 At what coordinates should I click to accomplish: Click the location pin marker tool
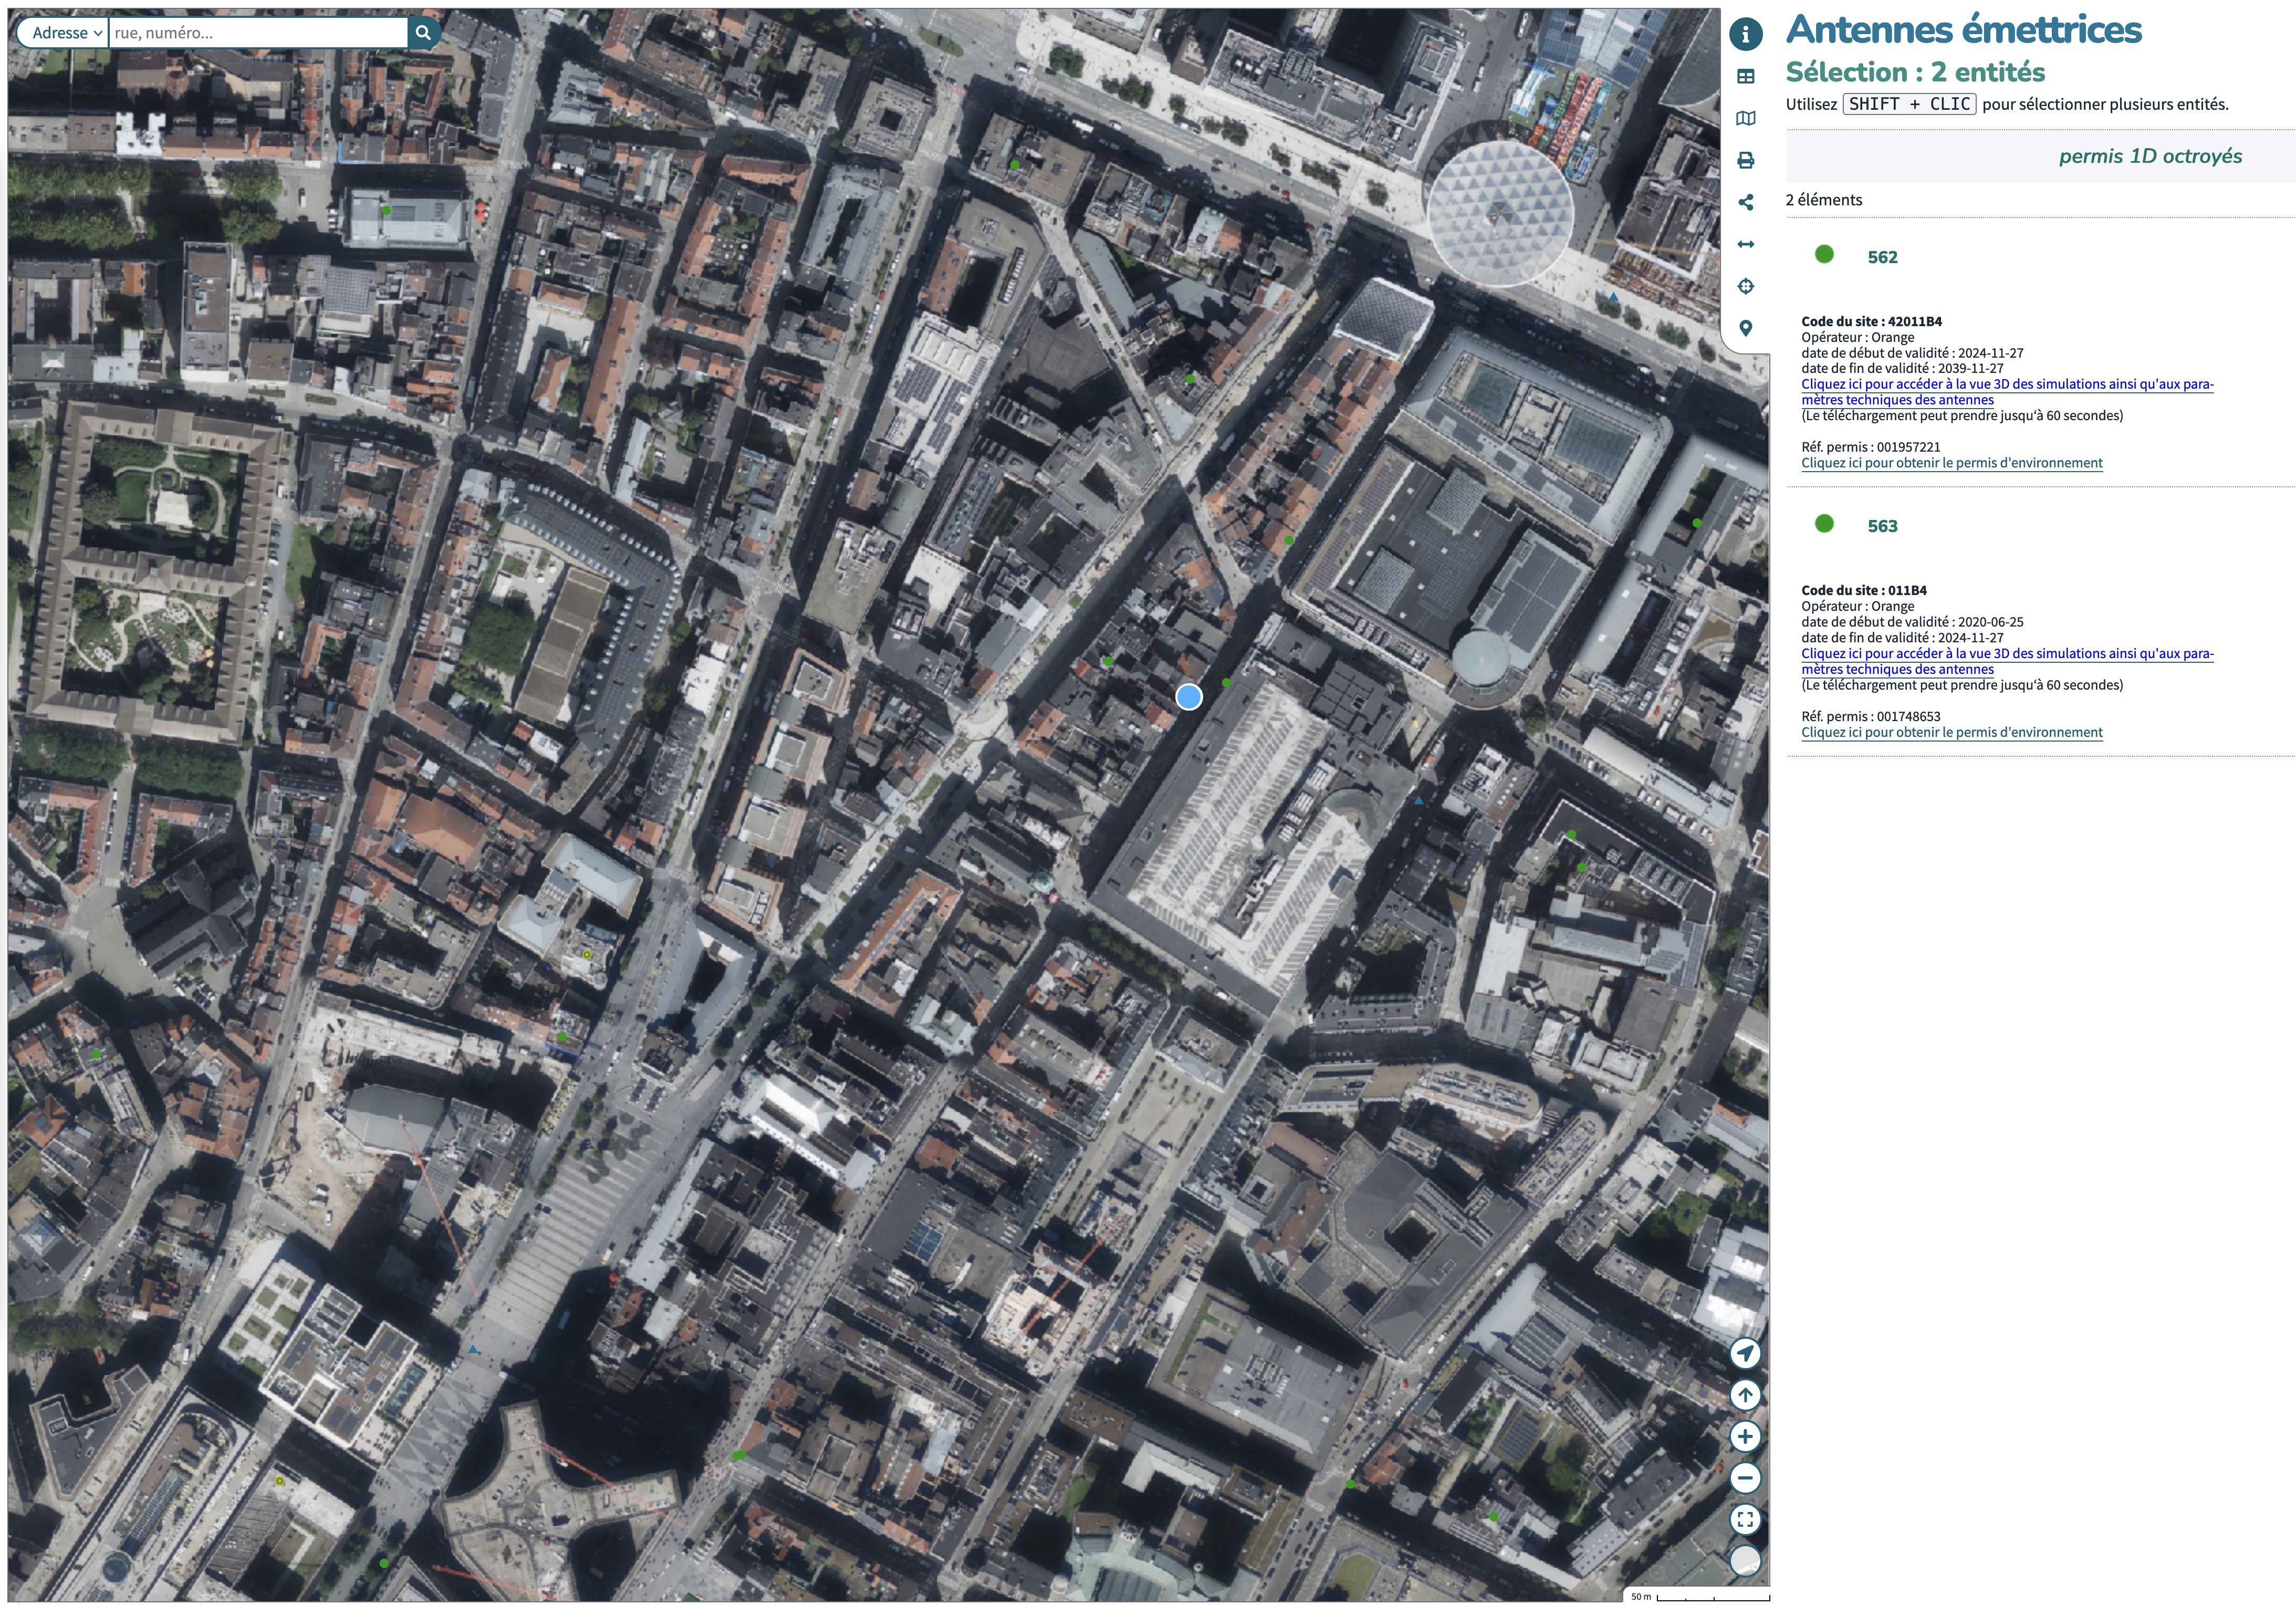[1745, 328]
